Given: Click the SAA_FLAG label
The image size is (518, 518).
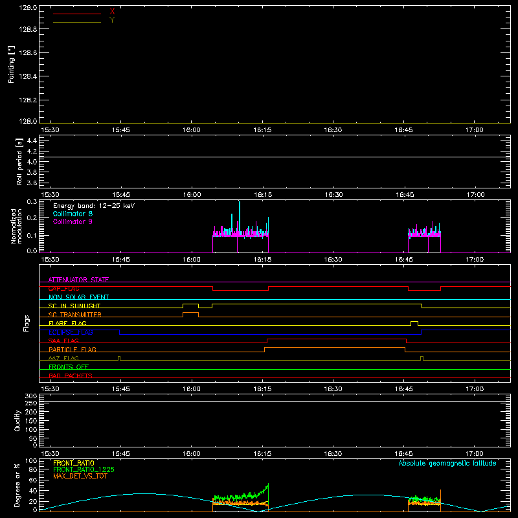Looking at the screenshot, I should [x=63, y=341].
